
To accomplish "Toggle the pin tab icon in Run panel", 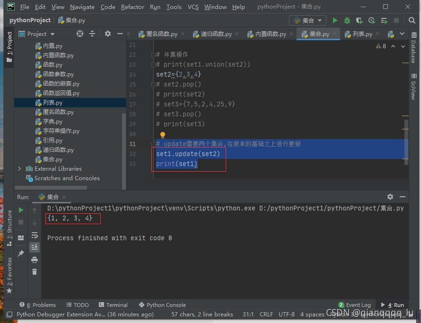I will point(21,253).
